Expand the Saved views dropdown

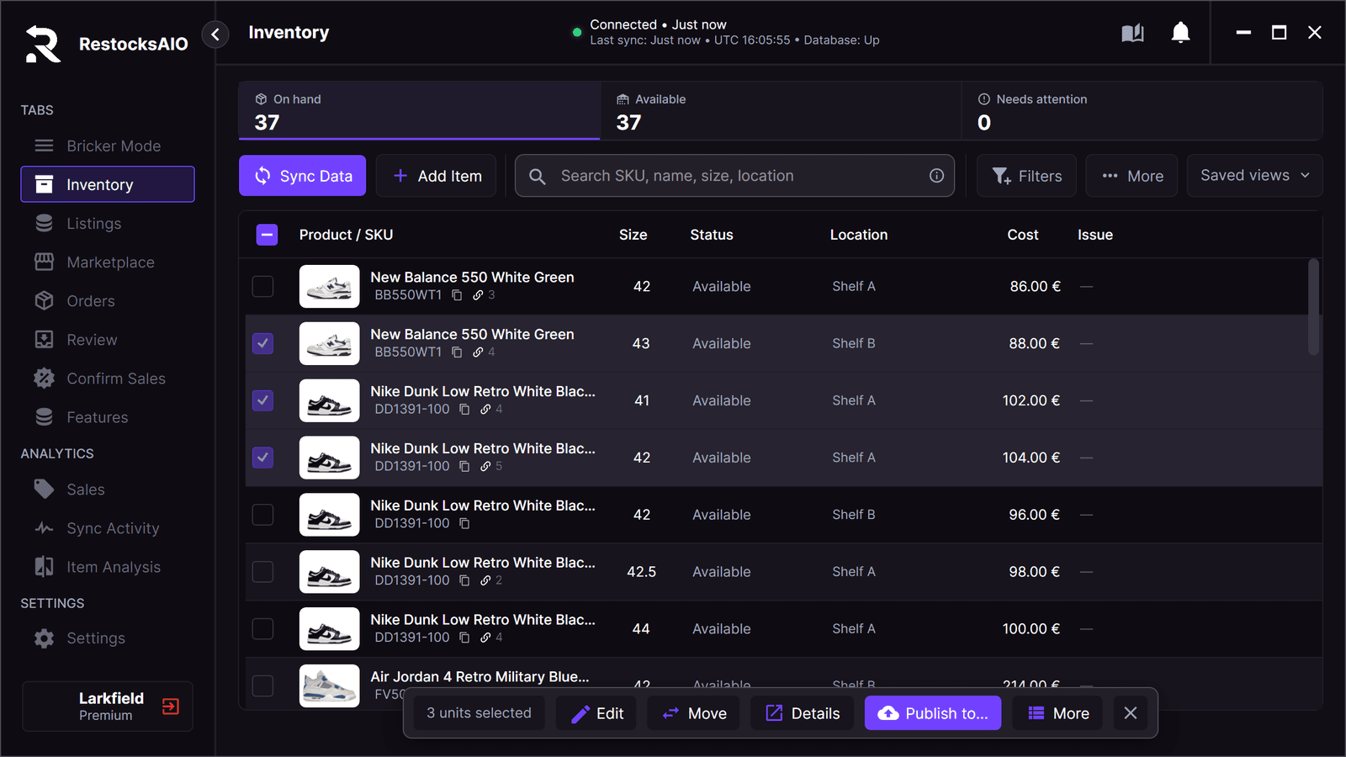pos(1254,175)
